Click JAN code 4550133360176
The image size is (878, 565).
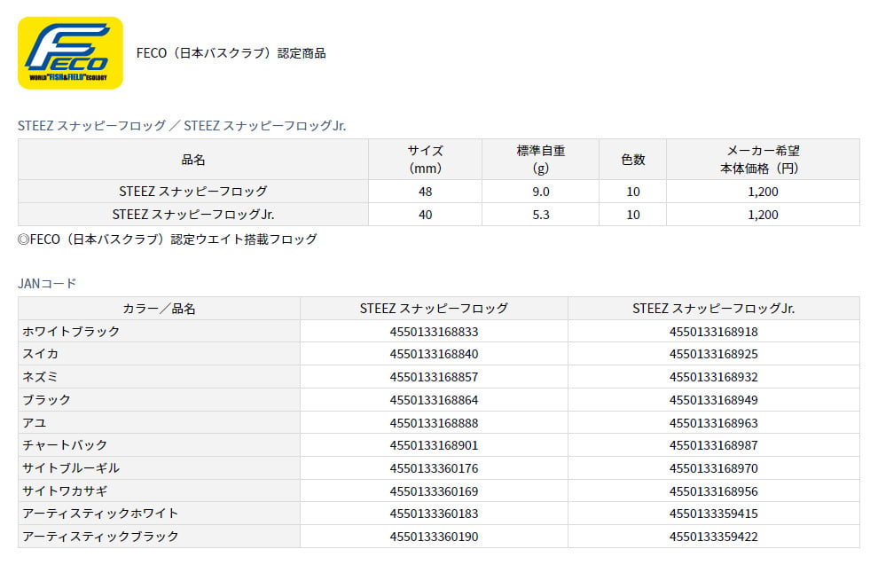[x=434, y=468]
